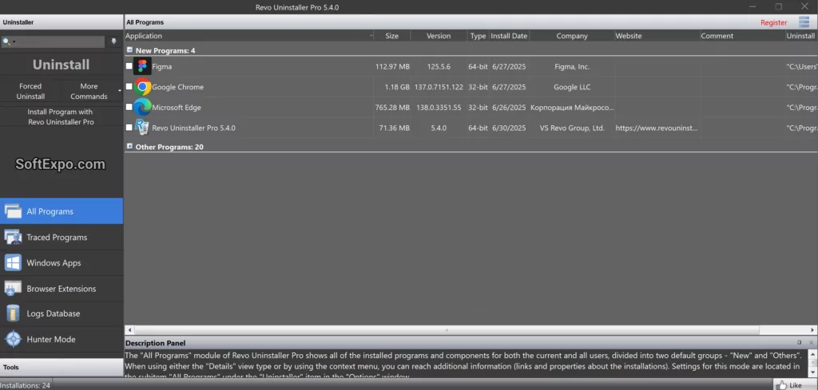Viewport: 818px width, 390px height.
Task: Click the 1.18 GB size cell
Action: pyautogui.click(x=397, y=87)
